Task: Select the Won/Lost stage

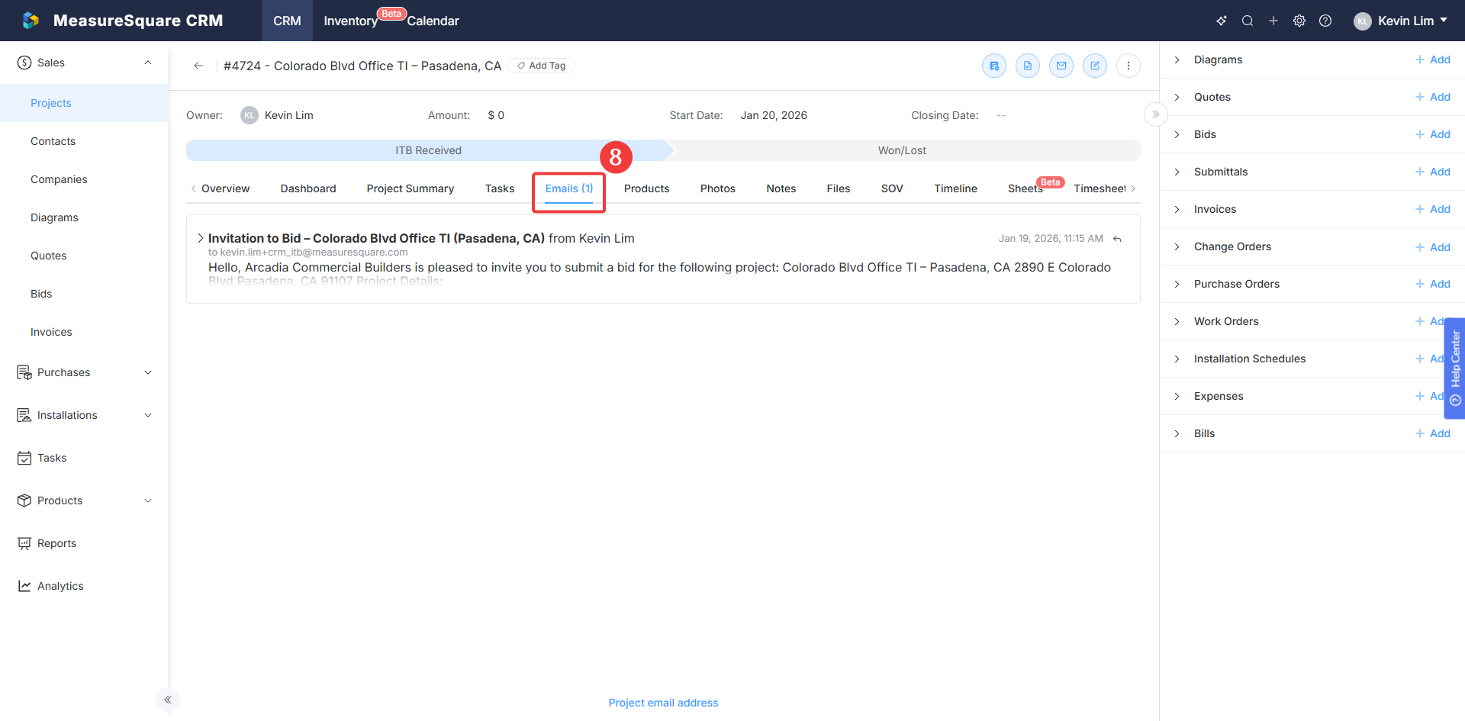Action: coord(902,150)
